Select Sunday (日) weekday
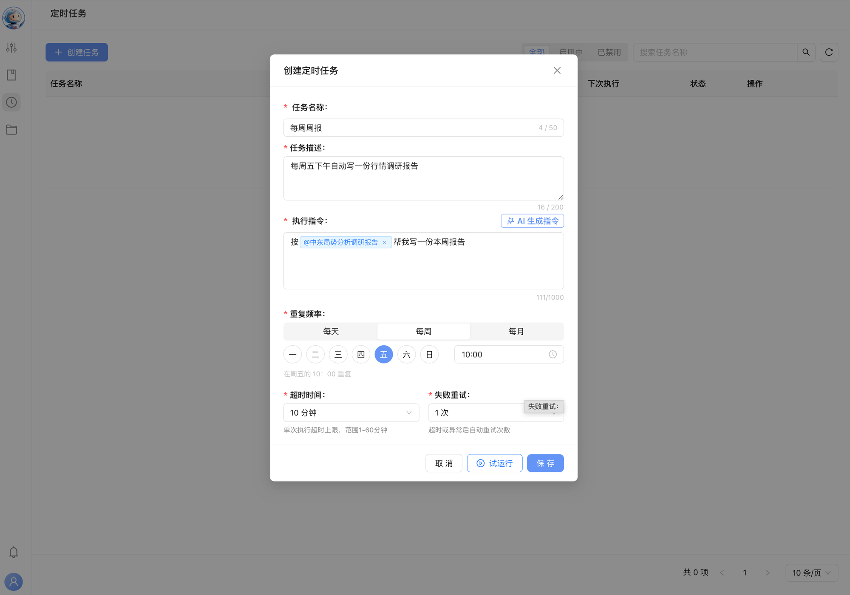This screenshot has height=595, width=850. click(x=429, y=354)
